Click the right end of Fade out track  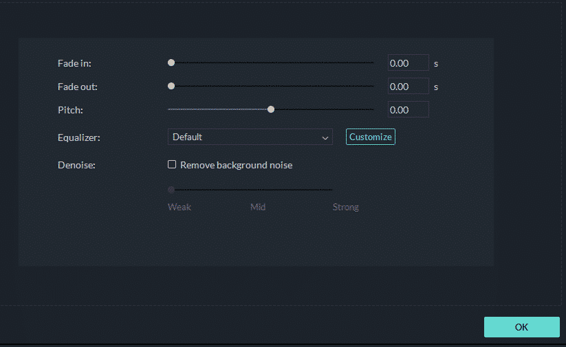(373, 86)
